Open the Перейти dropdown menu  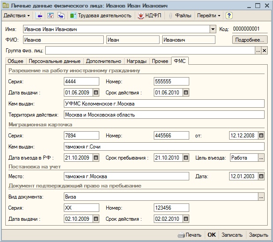[209, 16]
